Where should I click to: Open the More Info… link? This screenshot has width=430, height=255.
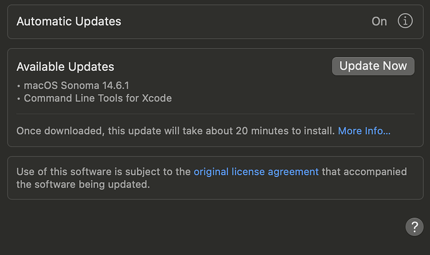pos(364,131)
